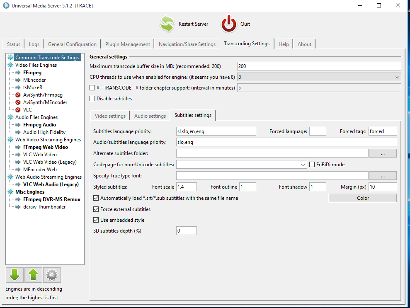Click the arrow icon beside tsMuxeR
The width and height of the screenshot is (410, 308).
18,87
